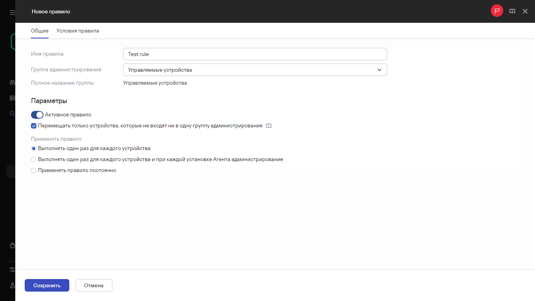The width and height of the screenshot is (535, 301).
Task: Click the red flag notification icon
Action: tap(497, 11)
